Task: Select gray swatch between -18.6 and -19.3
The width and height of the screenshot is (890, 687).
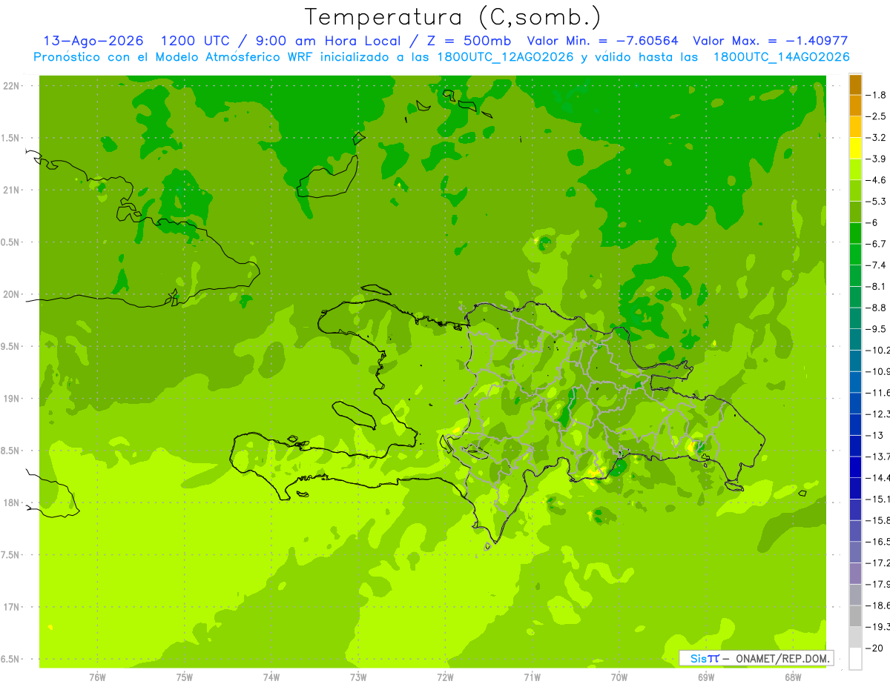Action: coord(855,616)
